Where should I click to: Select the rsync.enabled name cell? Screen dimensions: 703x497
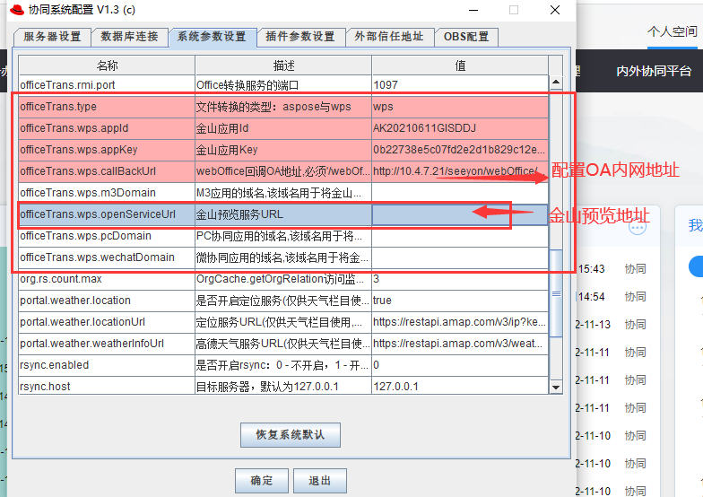107,365
